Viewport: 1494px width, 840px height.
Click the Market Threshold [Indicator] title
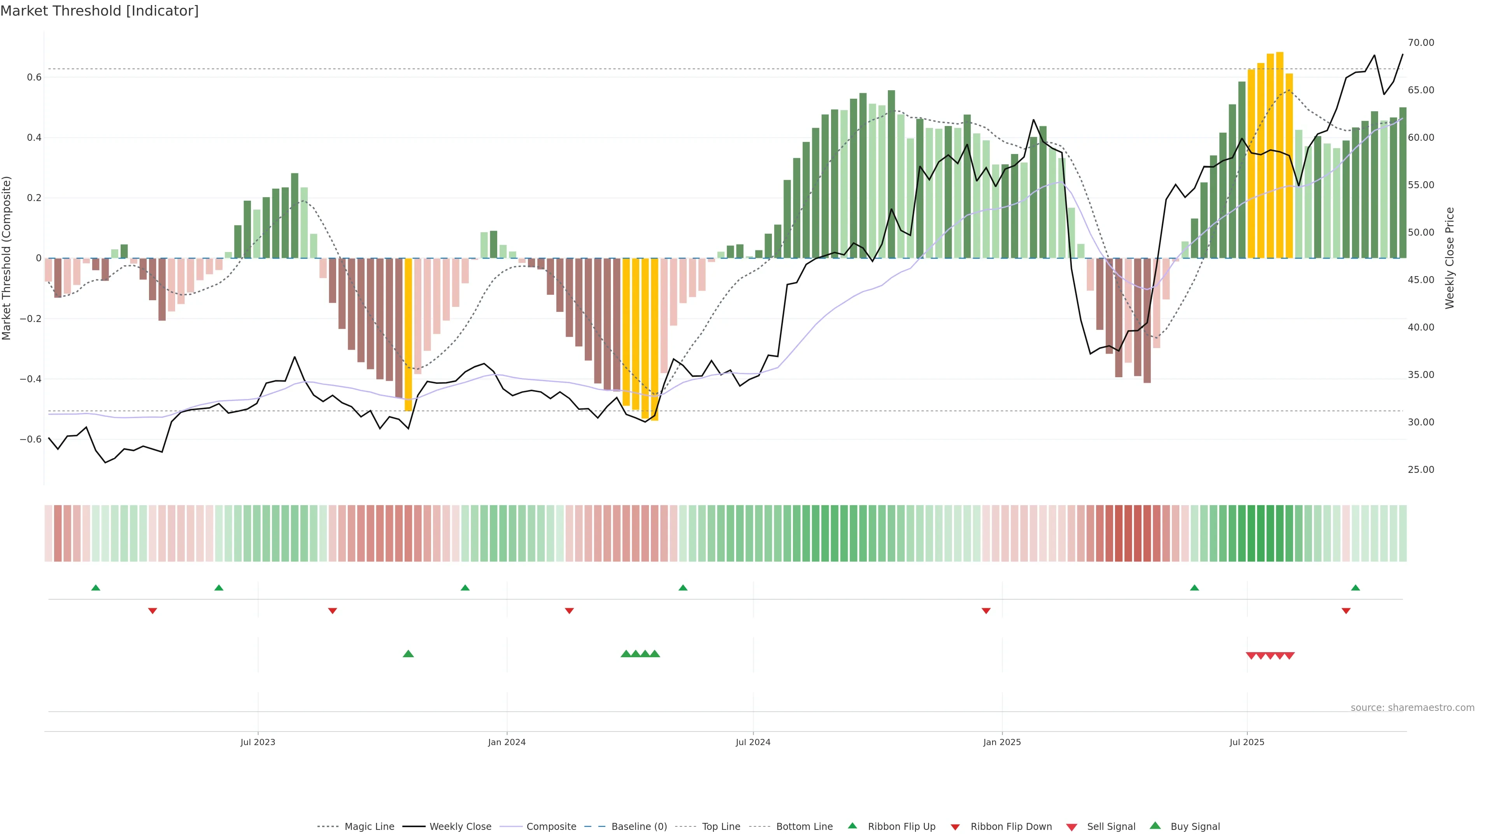click(x=99, y=11)
